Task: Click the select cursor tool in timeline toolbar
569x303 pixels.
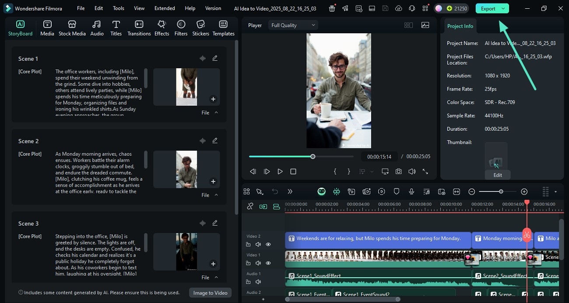Action: [260, 192]
